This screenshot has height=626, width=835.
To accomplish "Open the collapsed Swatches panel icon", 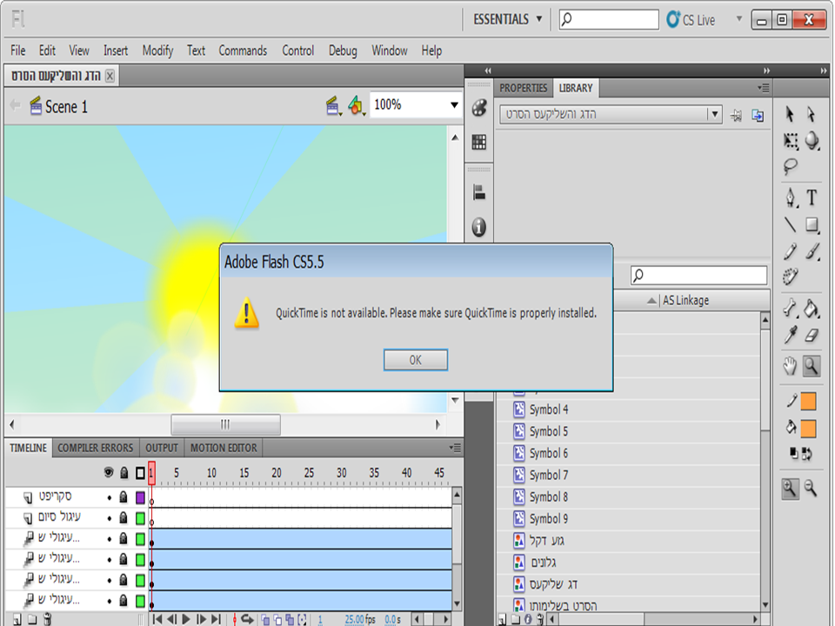I will coord(479,142).
